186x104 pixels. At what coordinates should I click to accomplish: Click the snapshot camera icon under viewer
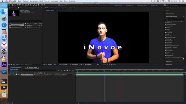tap(66, 64)
